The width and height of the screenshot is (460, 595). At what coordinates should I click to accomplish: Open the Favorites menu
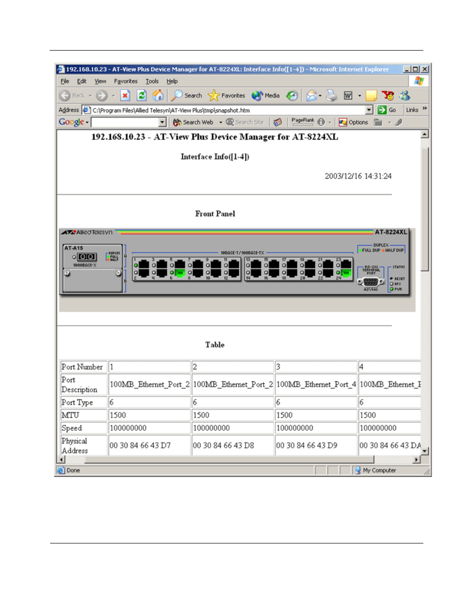point(125,81)
